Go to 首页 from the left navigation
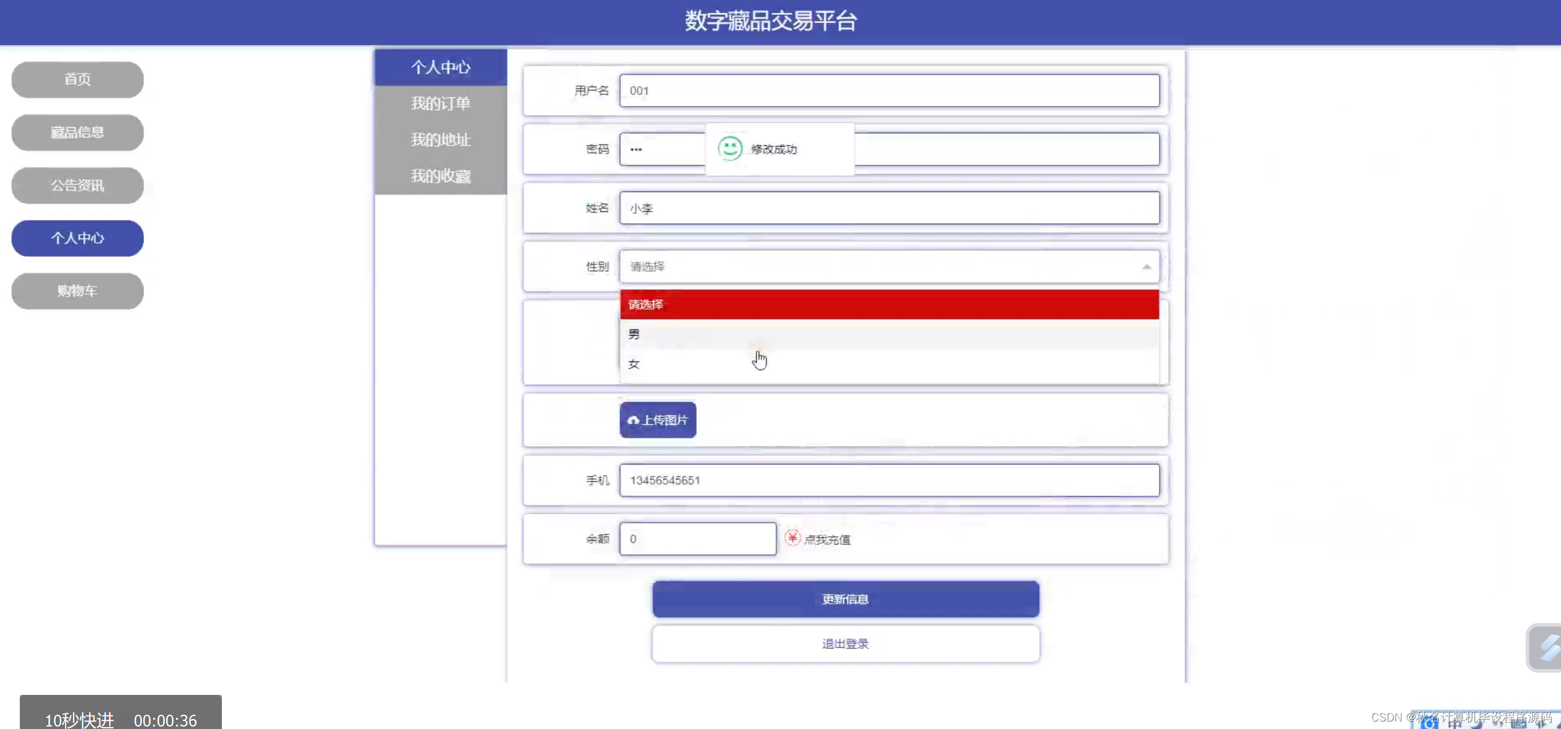This screenshot has width=1561, height=729. (x=77, y=79)
